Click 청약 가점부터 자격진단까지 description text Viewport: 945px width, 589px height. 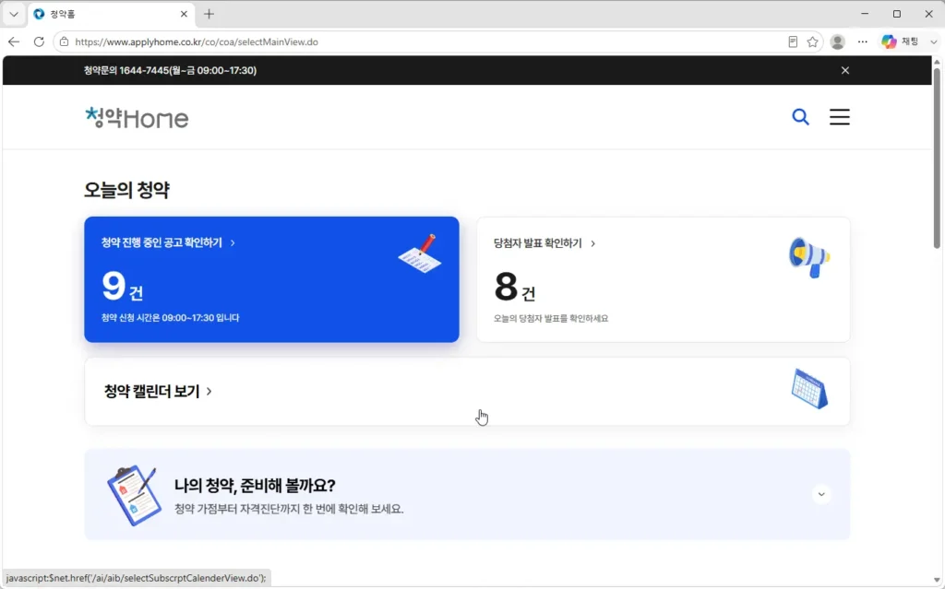[x=289, y=509]
